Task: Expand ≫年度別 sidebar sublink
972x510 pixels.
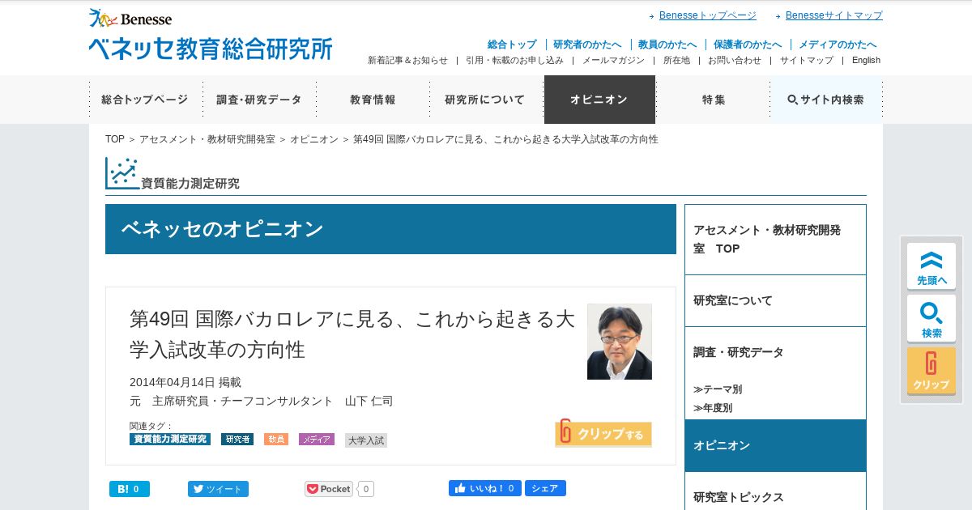Action: coord(713,408)
